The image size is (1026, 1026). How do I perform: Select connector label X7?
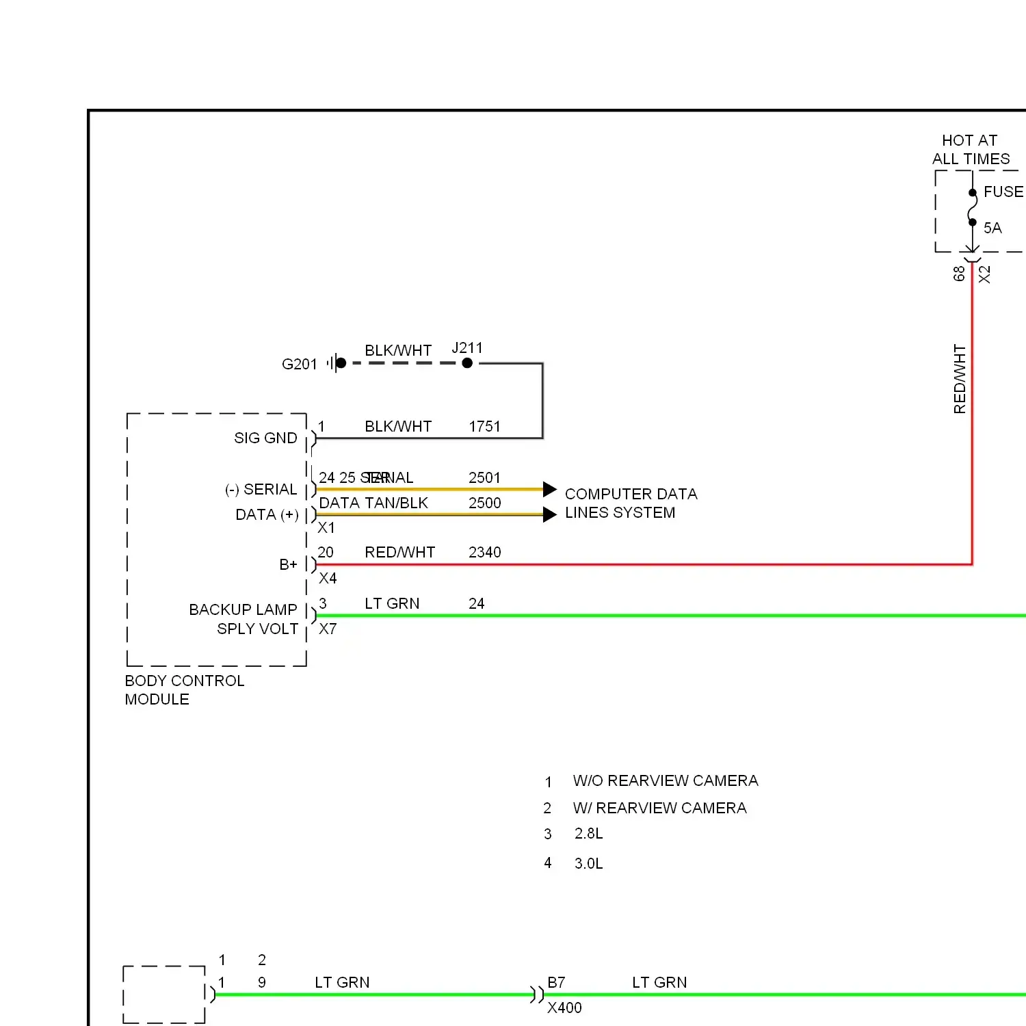[x=328, y=629]
